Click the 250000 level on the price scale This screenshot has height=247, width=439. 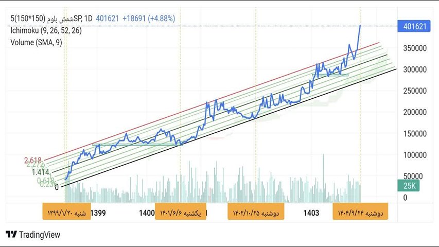(x=413, y=91)
